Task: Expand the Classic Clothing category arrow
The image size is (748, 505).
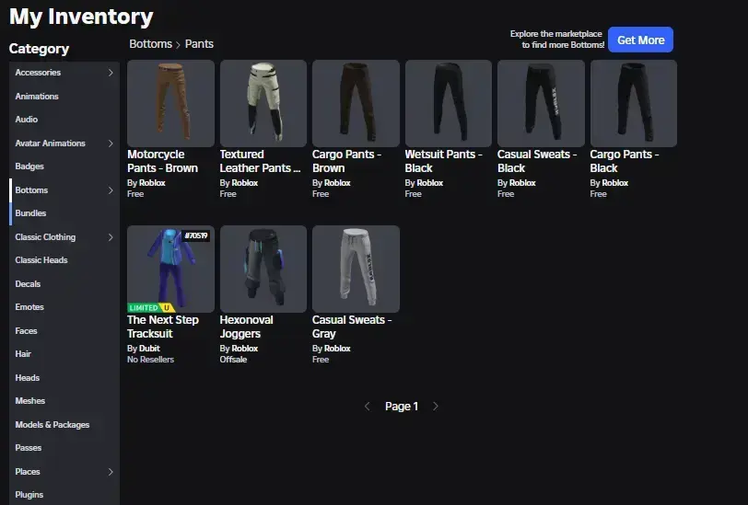Action: [x=111, y=237]
